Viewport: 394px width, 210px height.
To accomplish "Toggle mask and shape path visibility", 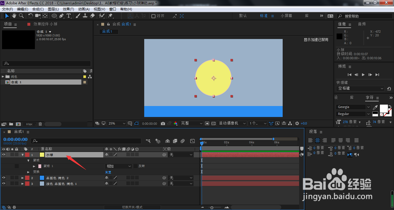I will pyautogui.click(x=136, y=123).
